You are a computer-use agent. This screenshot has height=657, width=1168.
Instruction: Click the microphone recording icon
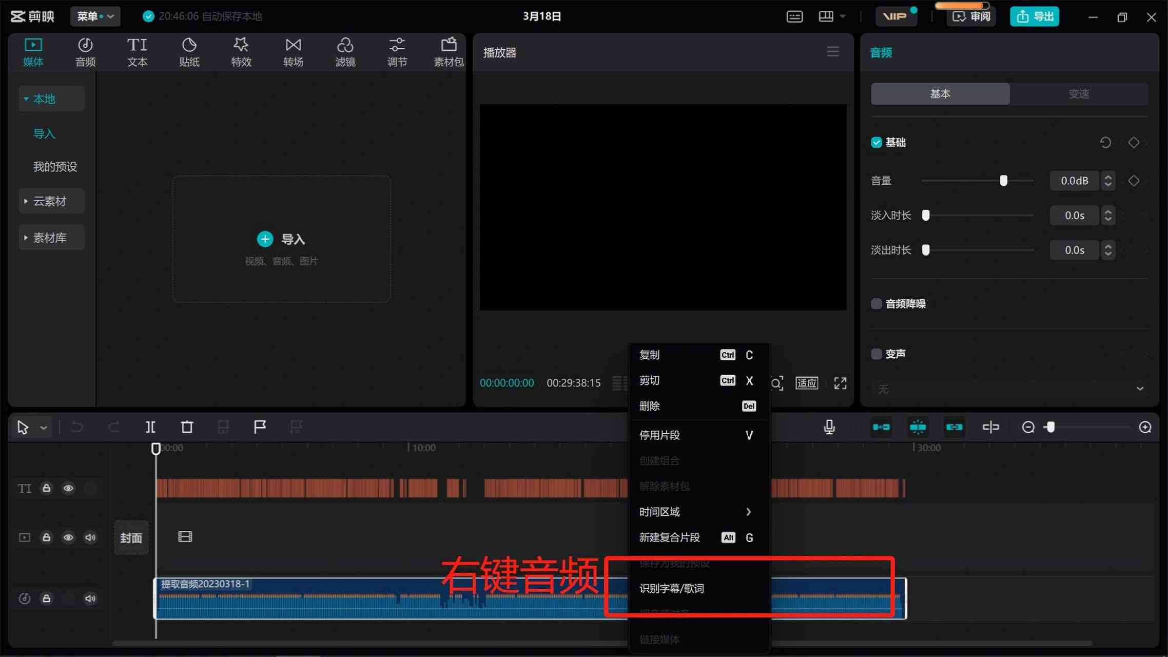pos(829,427)
